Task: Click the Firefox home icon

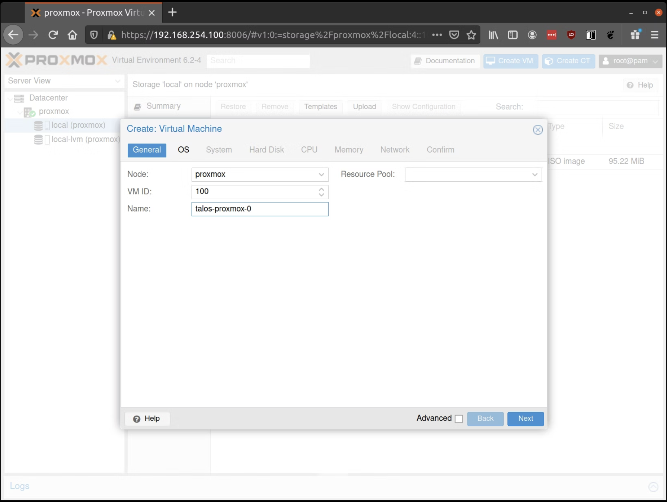Action: [72, 35]
